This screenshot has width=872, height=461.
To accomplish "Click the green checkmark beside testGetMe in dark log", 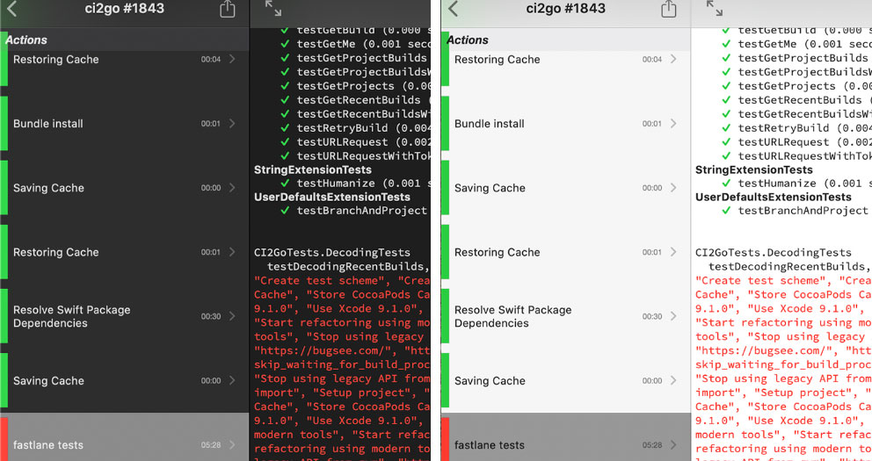I will coord(285,44).
